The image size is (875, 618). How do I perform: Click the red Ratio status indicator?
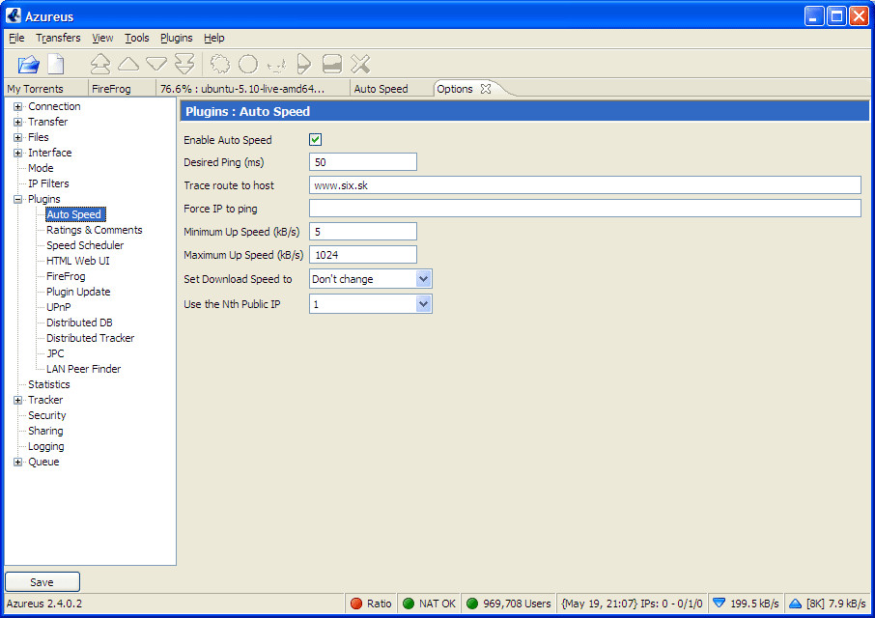click(356, 604)
